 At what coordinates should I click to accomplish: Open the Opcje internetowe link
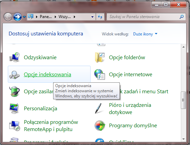point(130,75)
